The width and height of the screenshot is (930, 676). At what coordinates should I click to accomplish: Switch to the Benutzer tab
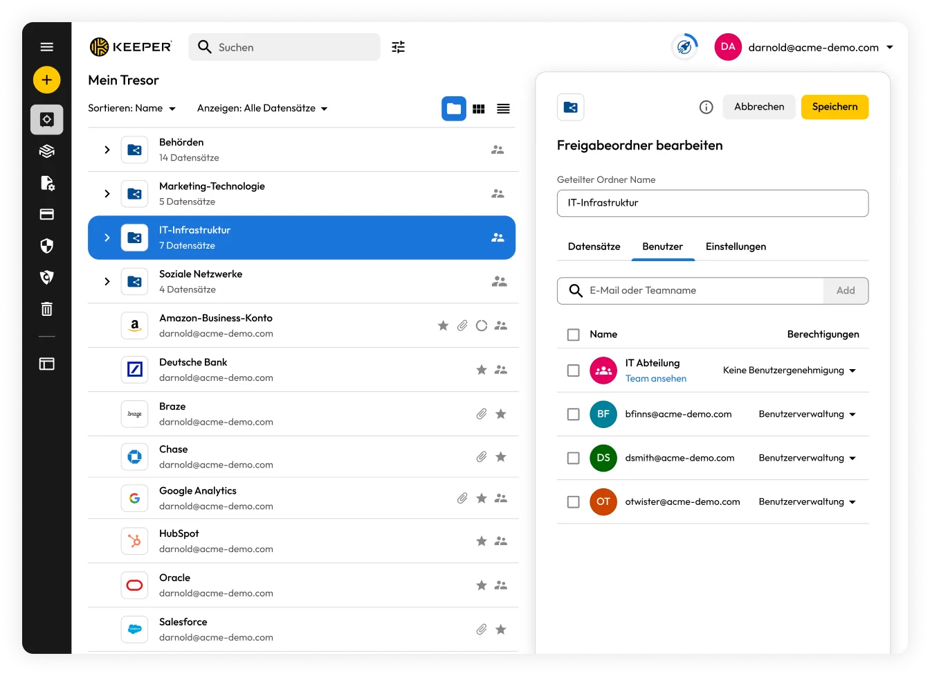click(x=662, y=247)
